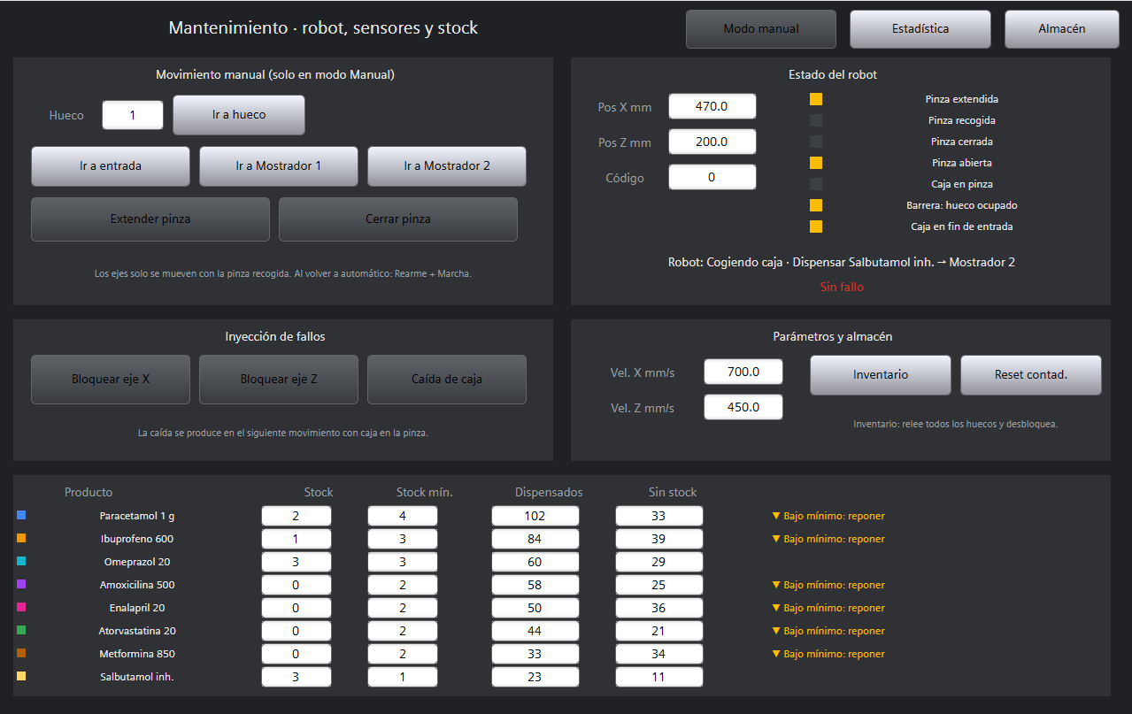Activate Bloquear eje Z fault
1132x714 pixels.
pos(279,380)
